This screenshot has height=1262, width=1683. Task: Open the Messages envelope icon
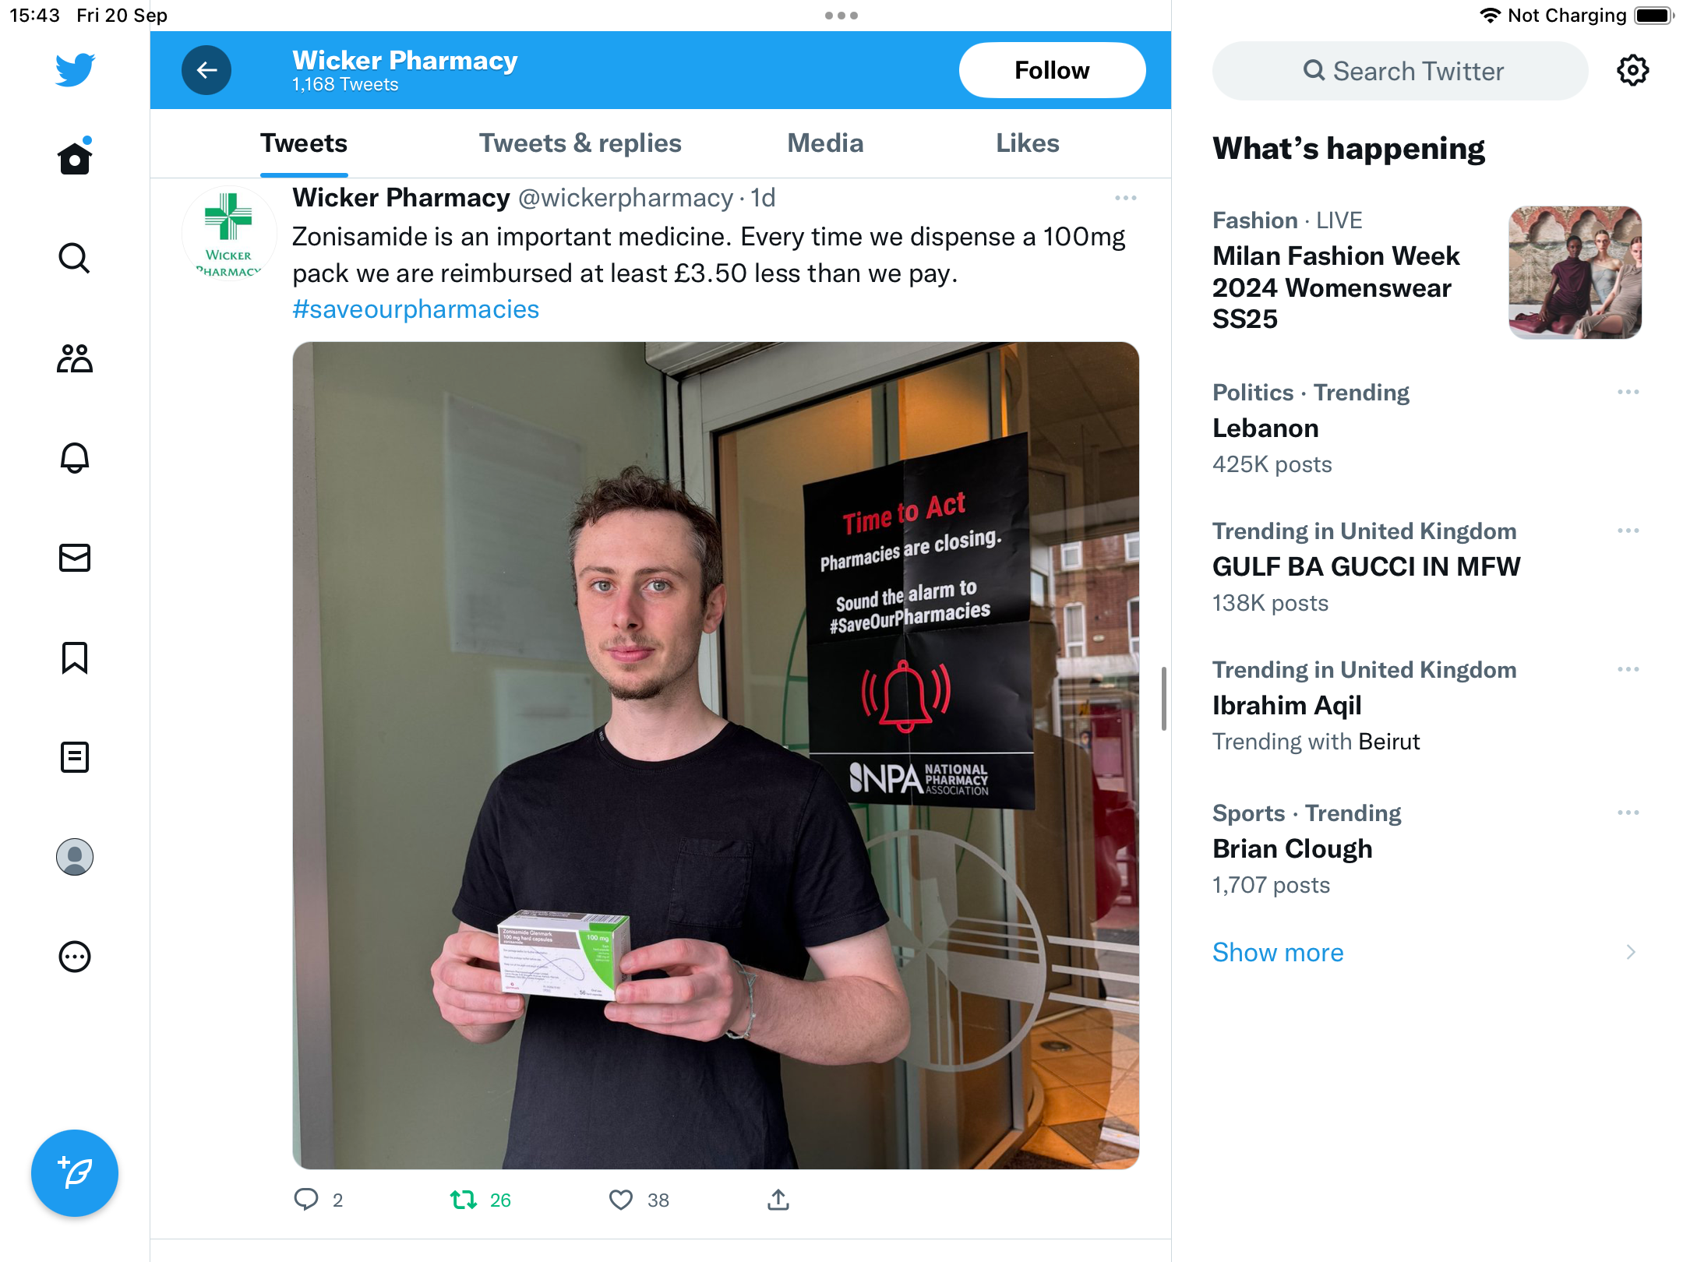tap(75, 558)
